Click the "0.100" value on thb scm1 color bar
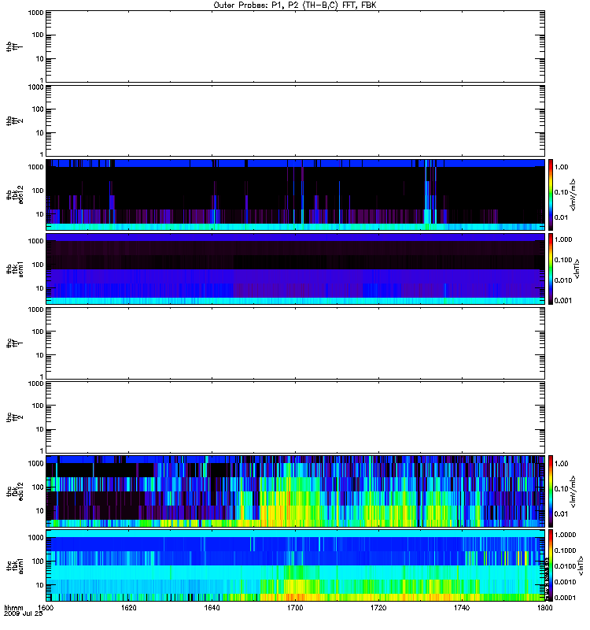Image resolution: width=590 pixels, height=630 pixels. 562,260
